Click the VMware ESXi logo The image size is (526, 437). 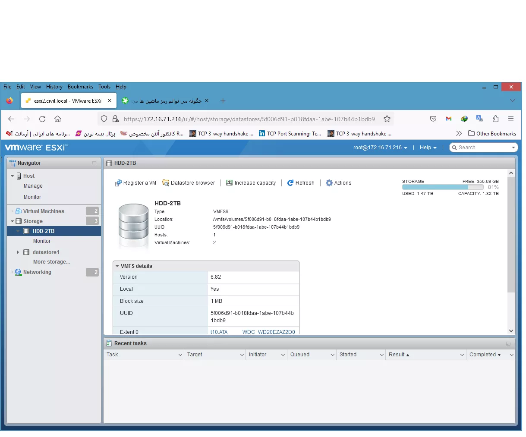pos(36,148)
